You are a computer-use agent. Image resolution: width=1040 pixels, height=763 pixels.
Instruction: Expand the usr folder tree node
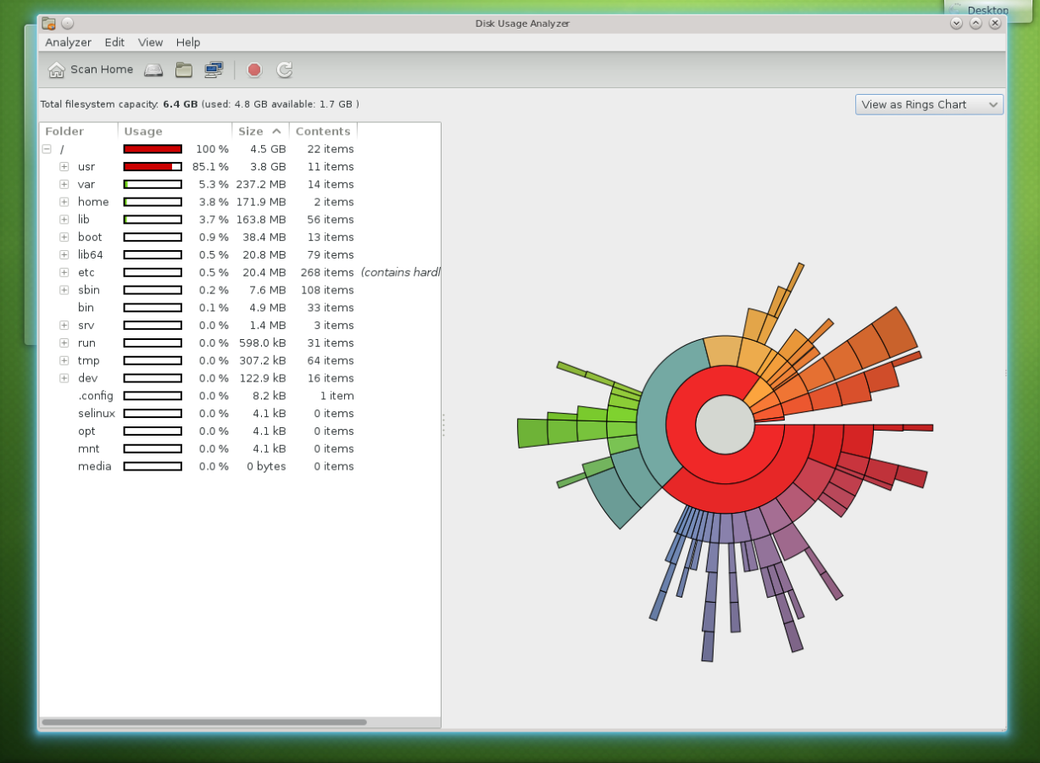point(64,167)
